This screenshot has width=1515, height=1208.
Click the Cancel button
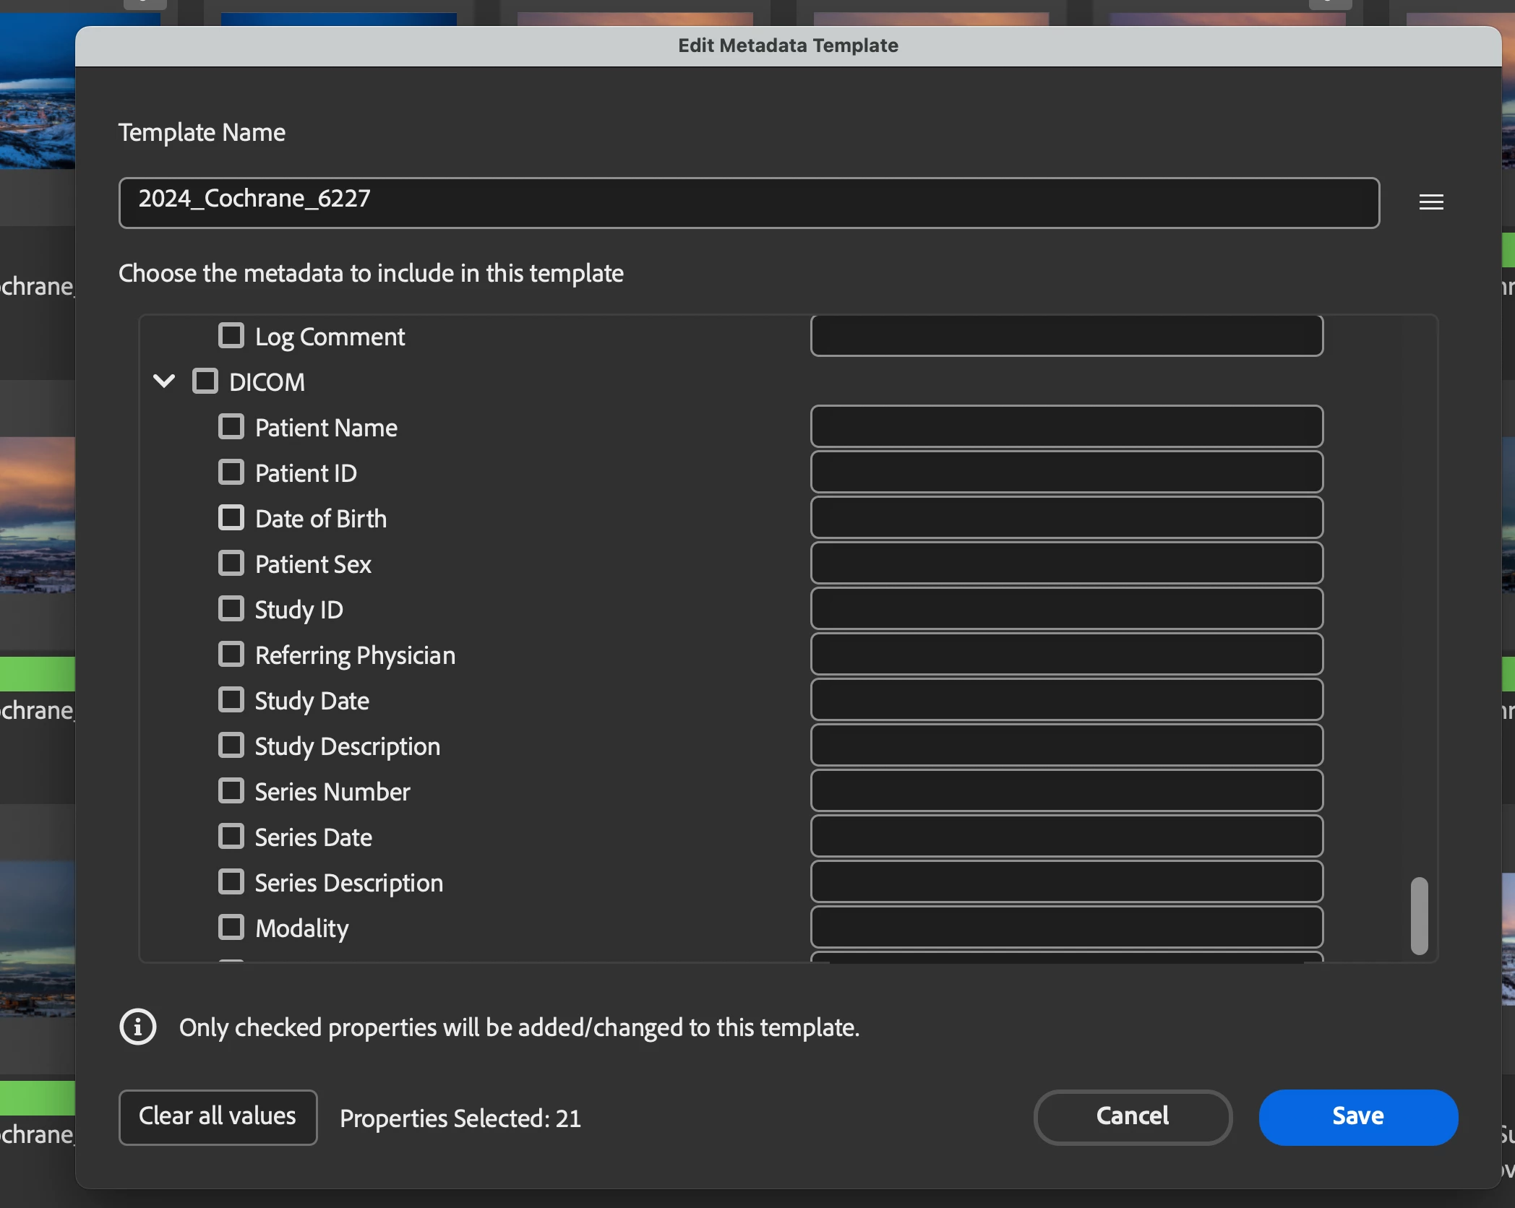[x=1132, y=1116]
